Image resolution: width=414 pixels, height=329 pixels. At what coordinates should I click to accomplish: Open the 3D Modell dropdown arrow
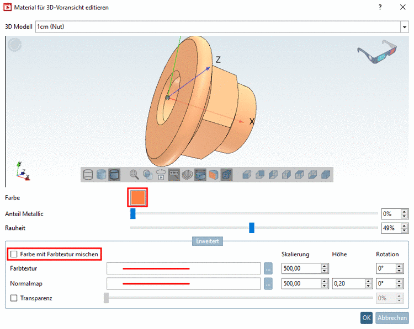coord(405,27)
